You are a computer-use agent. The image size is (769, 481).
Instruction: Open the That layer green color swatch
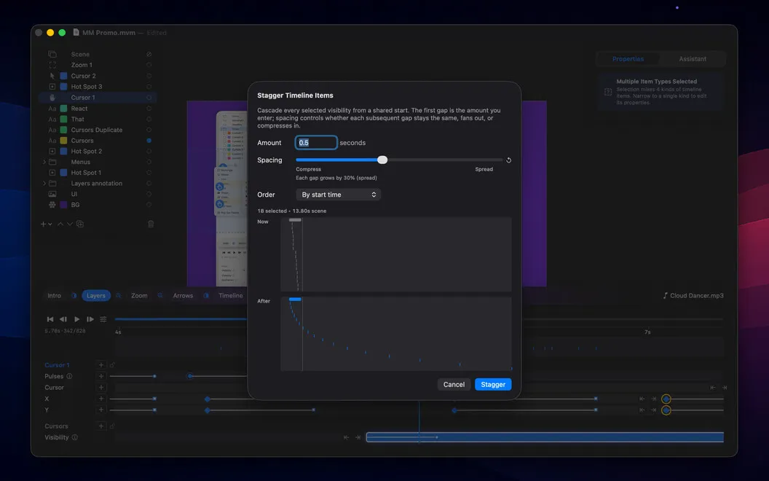click(x=64, y=119)
